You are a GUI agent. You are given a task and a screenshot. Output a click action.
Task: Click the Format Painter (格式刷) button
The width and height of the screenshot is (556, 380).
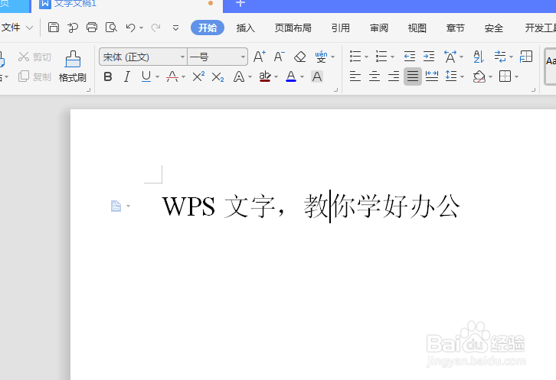tap(72, 67)
